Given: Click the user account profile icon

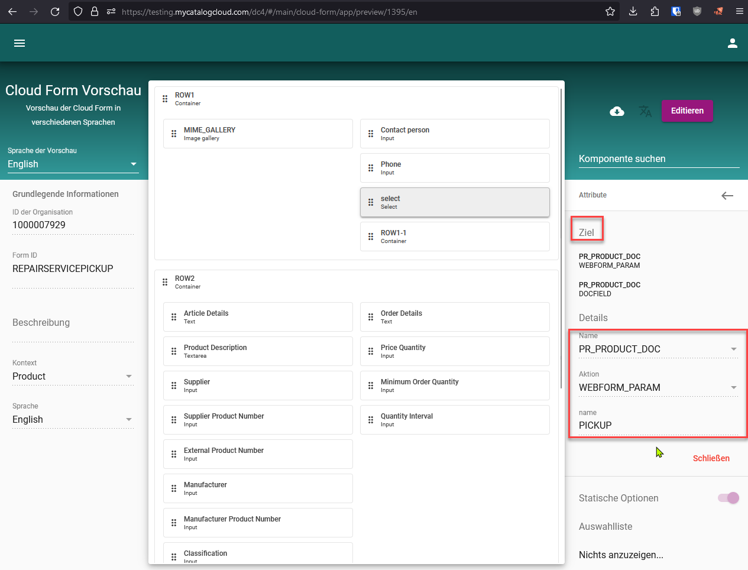Looking at the screenshot, I should tap(732, 43).
